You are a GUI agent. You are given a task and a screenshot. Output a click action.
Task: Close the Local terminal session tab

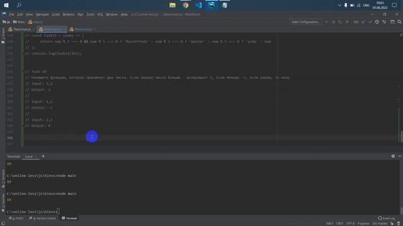(36, 156)
